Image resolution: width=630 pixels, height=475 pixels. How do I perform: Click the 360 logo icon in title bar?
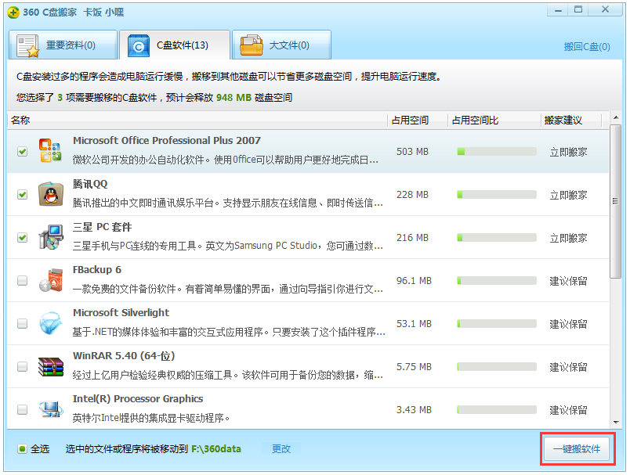point(13,13)
